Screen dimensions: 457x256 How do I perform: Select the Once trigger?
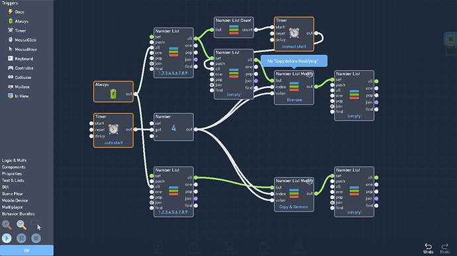point(16,12)
